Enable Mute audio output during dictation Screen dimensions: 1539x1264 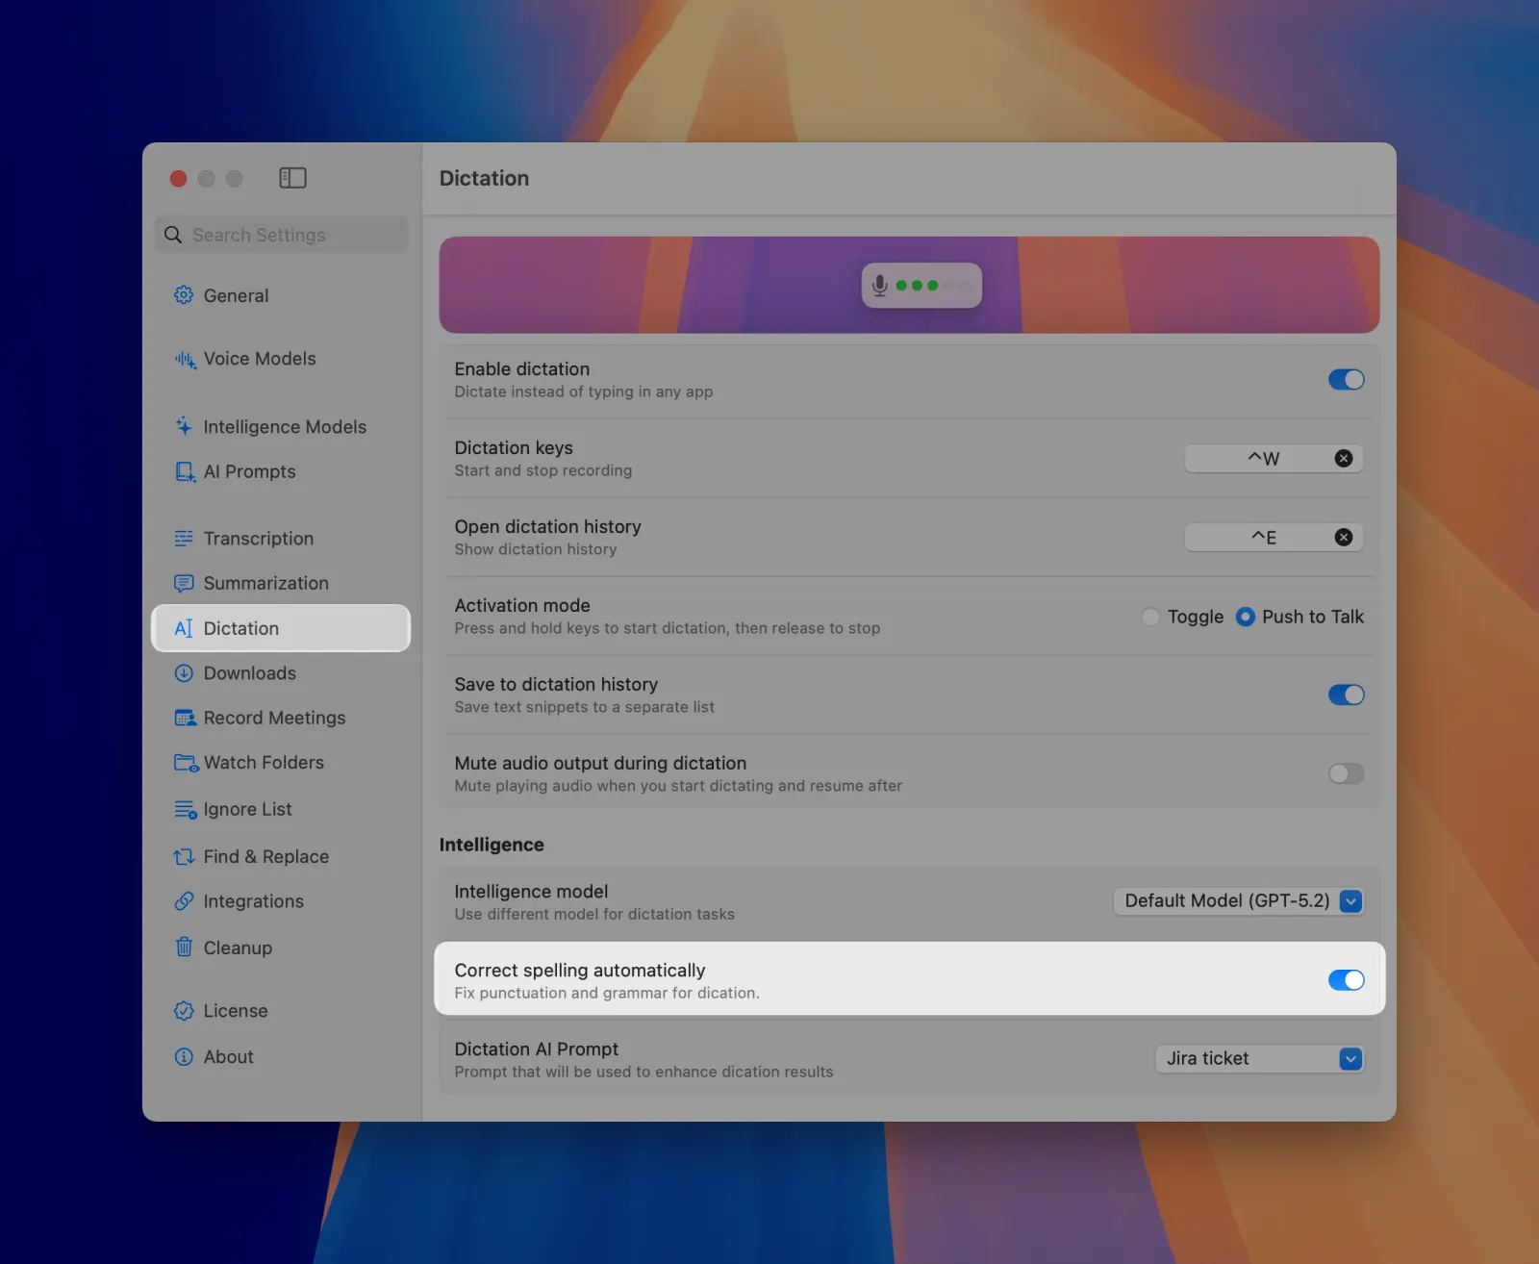[x=1346, y=774]
